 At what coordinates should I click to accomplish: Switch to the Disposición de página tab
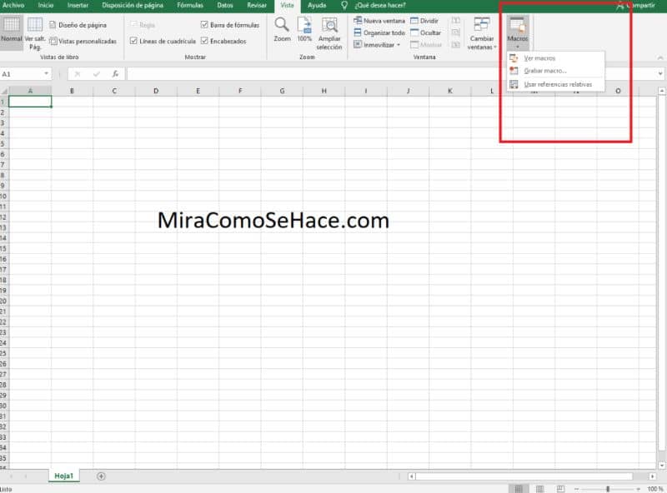(x=133, y=6)
